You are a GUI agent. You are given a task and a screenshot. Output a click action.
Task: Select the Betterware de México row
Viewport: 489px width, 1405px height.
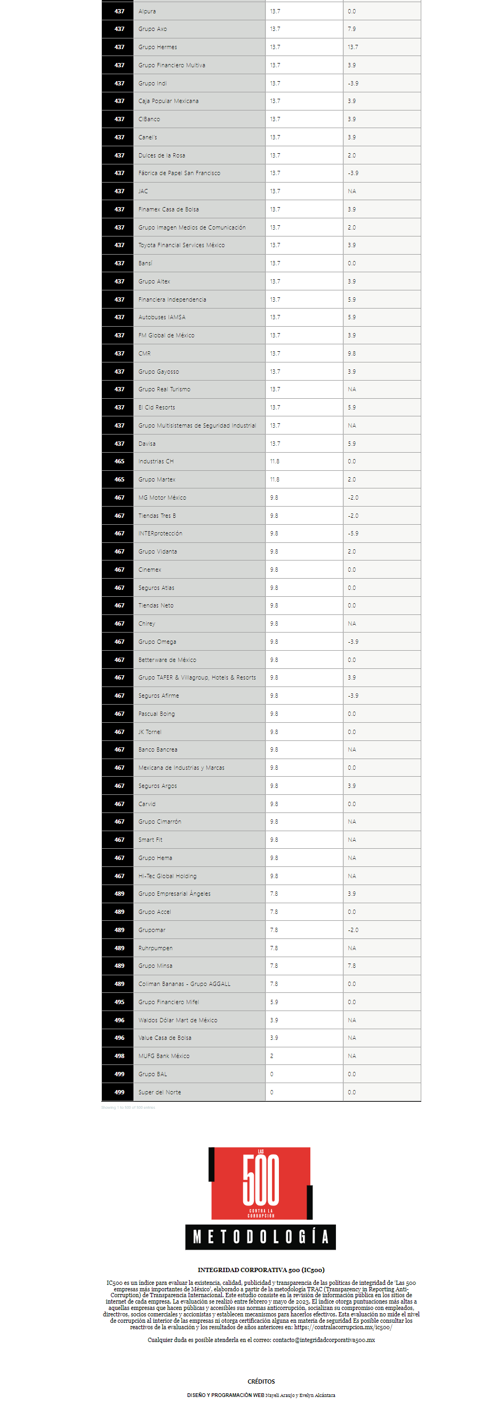coord(261,659)
